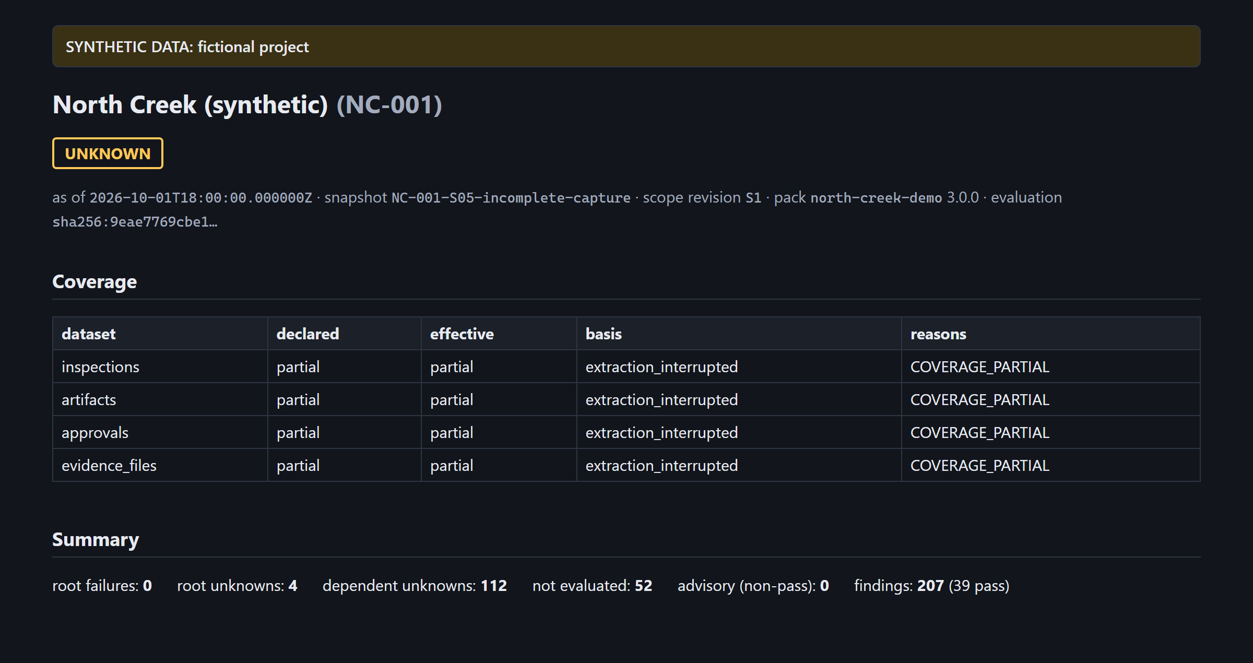The image size is (1253, 663).
Task: Click the timestamp '2026-10-01T18:00:00.000000Z'
Action: click(x=201, y=198)
